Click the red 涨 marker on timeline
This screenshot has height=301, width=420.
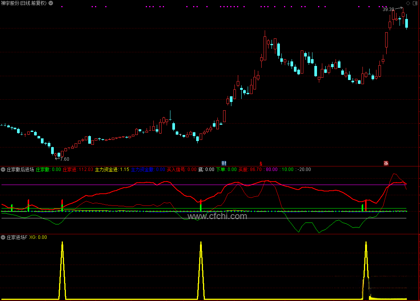point(386,163)
